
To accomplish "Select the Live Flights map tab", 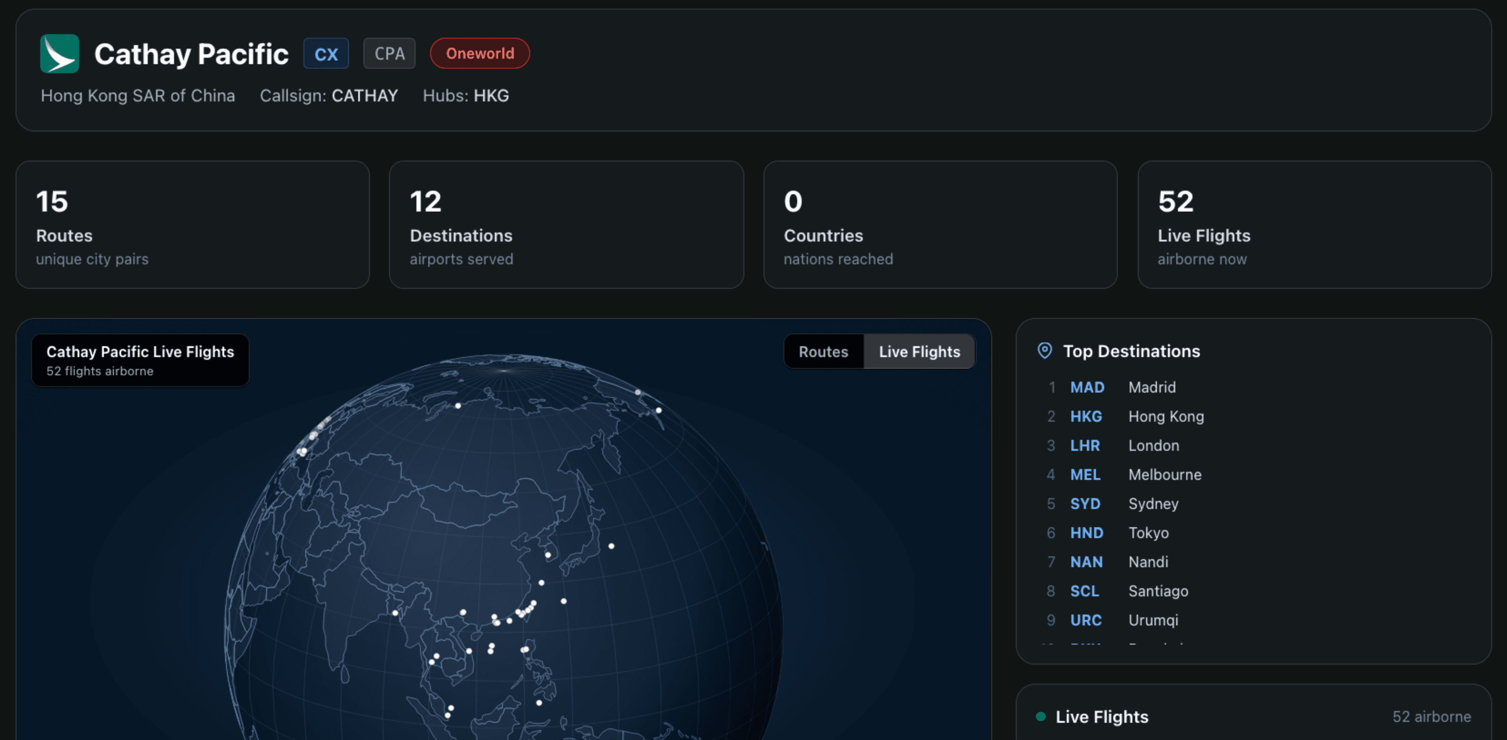I will [x=919, y=351].
